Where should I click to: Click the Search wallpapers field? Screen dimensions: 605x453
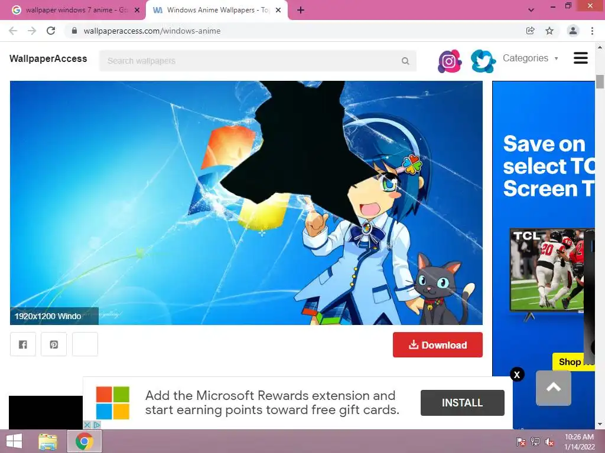pyautogui.click(x=258, y=61)
